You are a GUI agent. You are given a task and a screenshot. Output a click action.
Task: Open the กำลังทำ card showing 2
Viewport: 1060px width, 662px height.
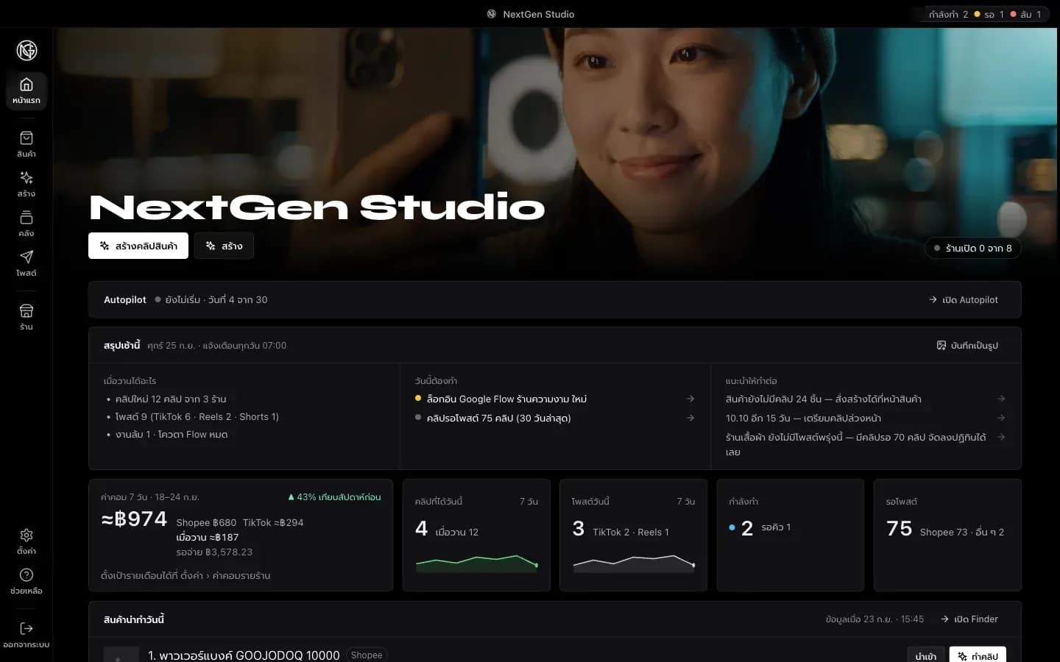791,535
